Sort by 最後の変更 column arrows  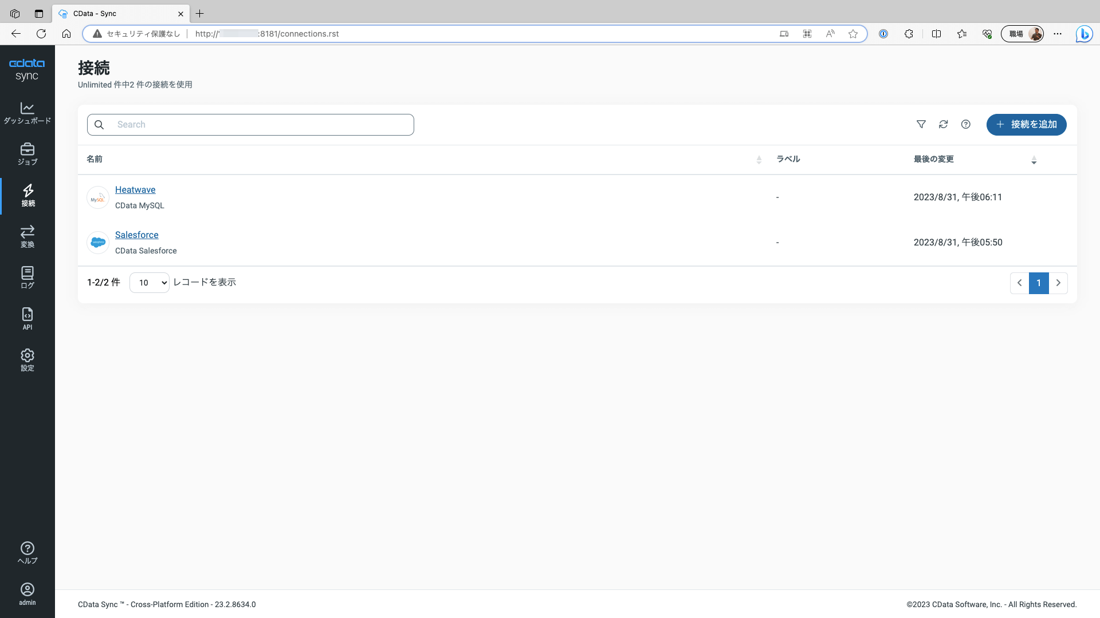[x=1034, y=160]
